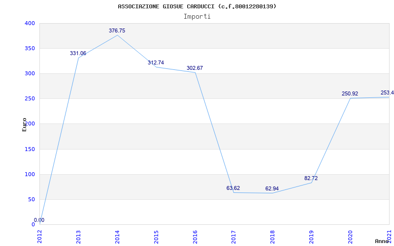Select the 250 y-axis tick label
Image resolution: width=394 pixels, height=246 pixels.
click(x=30, y=99)
